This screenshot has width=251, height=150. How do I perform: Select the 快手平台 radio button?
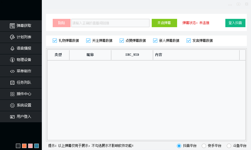coord(204,146)
